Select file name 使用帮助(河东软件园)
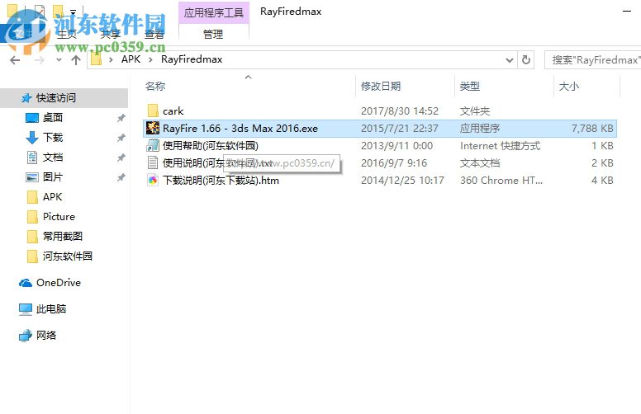 click(211, 145)
